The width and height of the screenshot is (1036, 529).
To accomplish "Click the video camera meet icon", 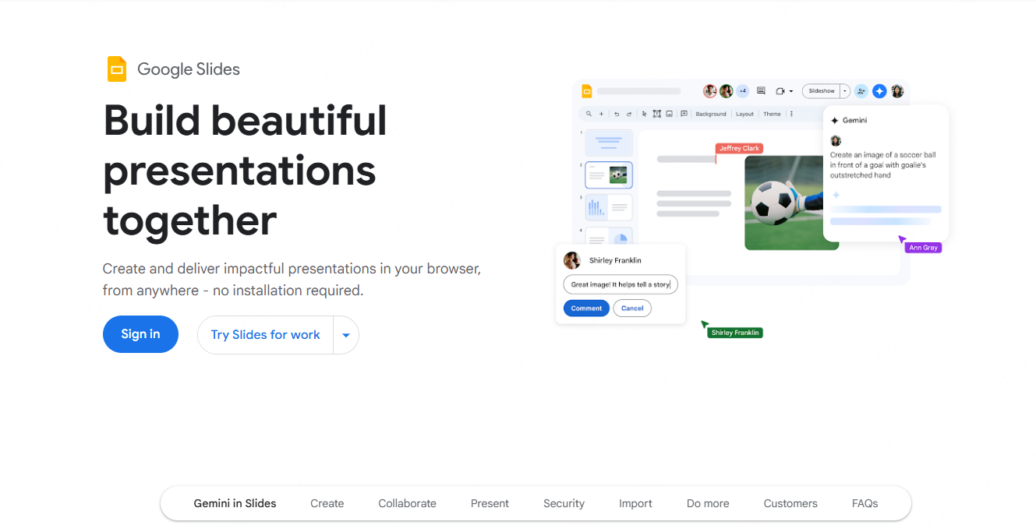I will pyautogui.click(x=780, y=91).
